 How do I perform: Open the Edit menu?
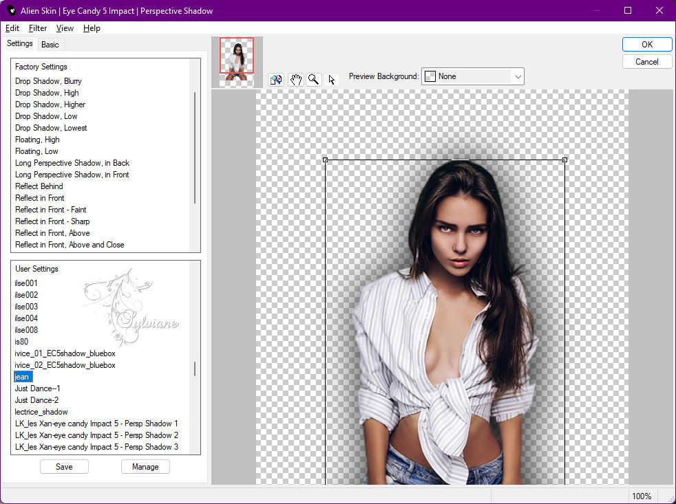(12, 28)
